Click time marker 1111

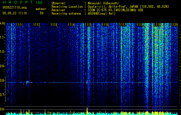pyautogui.click(x=19, y=25)
